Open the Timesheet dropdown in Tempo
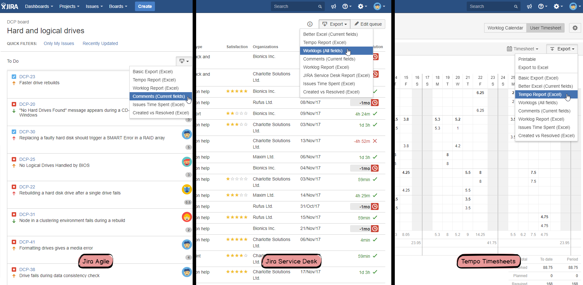The width and height of the screenshot is (583, 285). click(523, 49)
